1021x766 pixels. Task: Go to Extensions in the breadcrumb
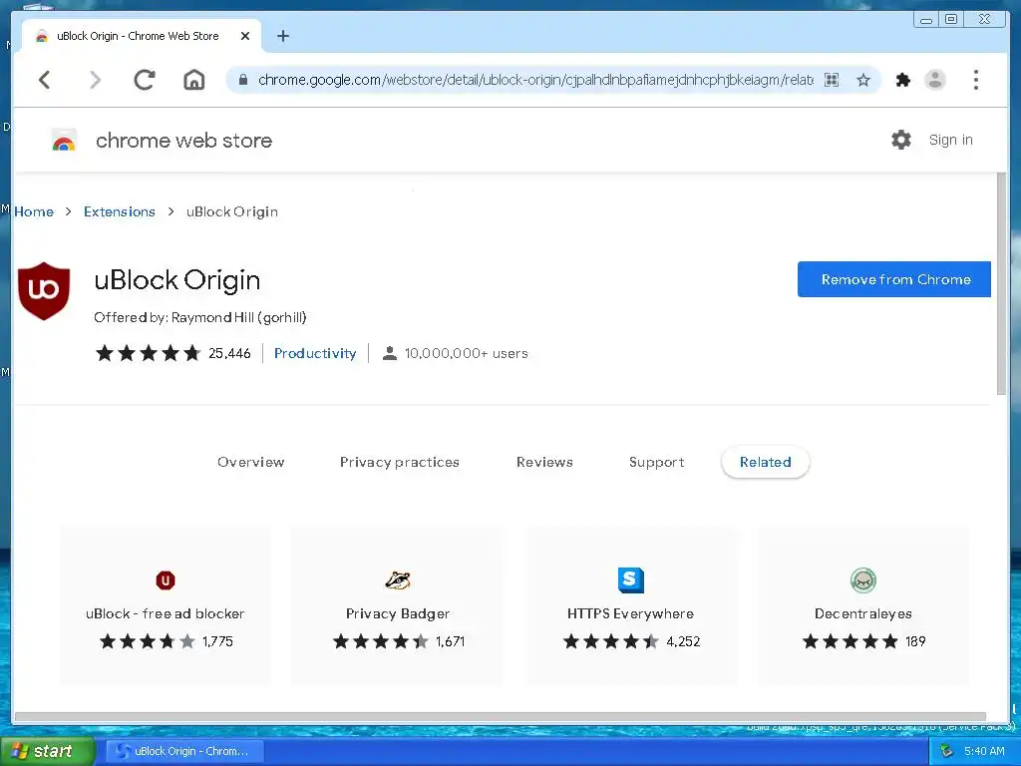tap(120, 211)
